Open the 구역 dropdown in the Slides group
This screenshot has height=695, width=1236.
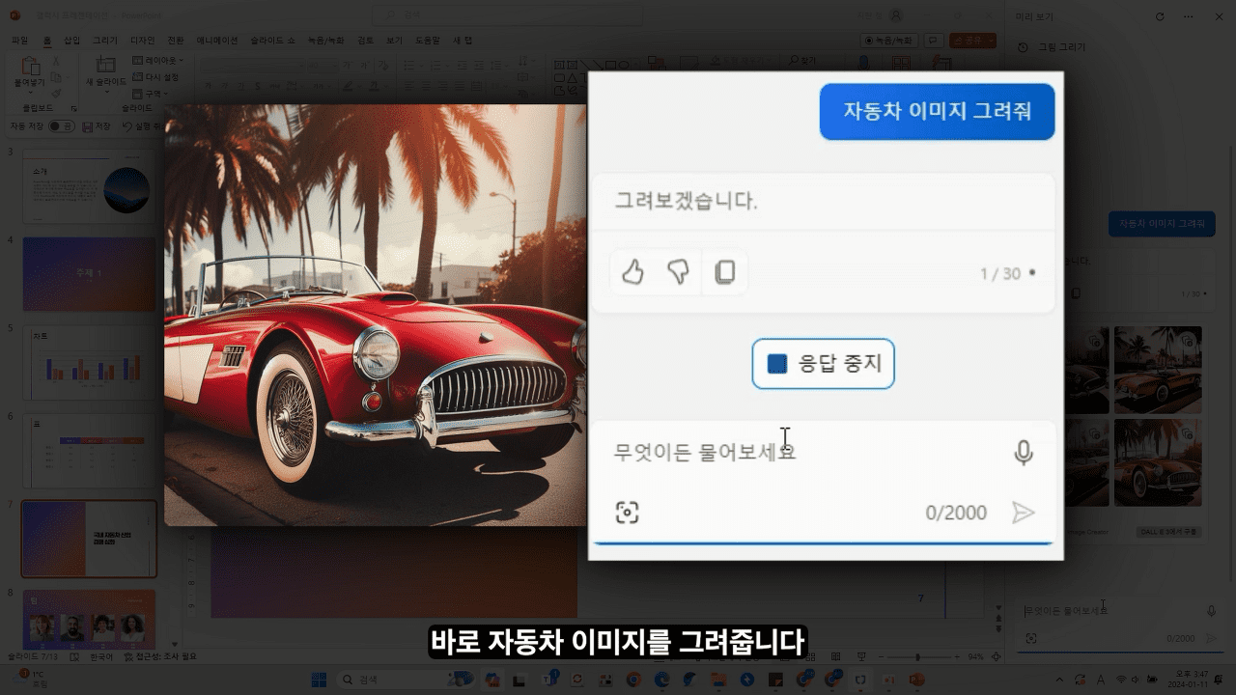(x=151, y=93)
